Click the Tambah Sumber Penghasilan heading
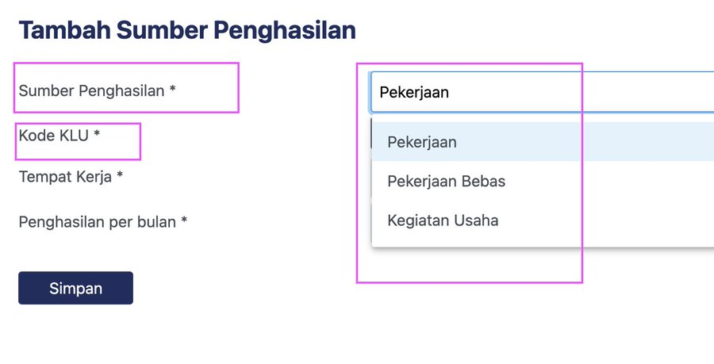 [x=187, y=30]
